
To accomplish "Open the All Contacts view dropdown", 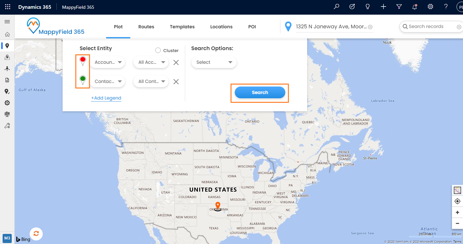I will (151, 81).
